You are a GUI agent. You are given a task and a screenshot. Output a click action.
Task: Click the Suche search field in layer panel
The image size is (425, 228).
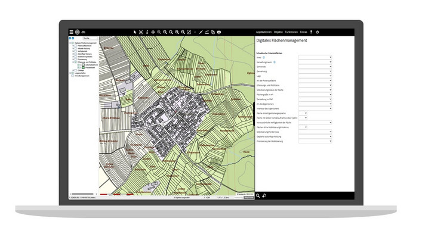coord(90,39)
